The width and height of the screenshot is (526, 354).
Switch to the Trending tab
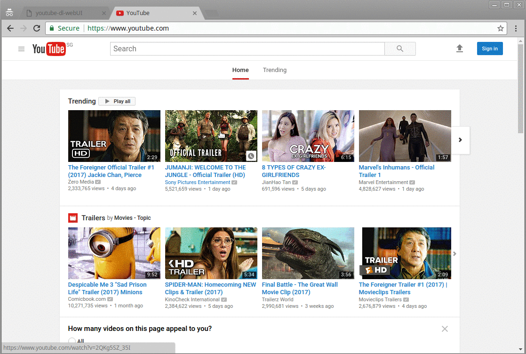[274, 70]
